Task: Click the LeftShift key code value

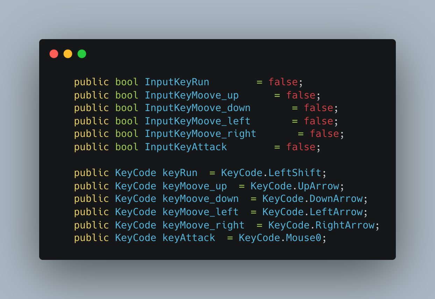Action: coord(295,173)
